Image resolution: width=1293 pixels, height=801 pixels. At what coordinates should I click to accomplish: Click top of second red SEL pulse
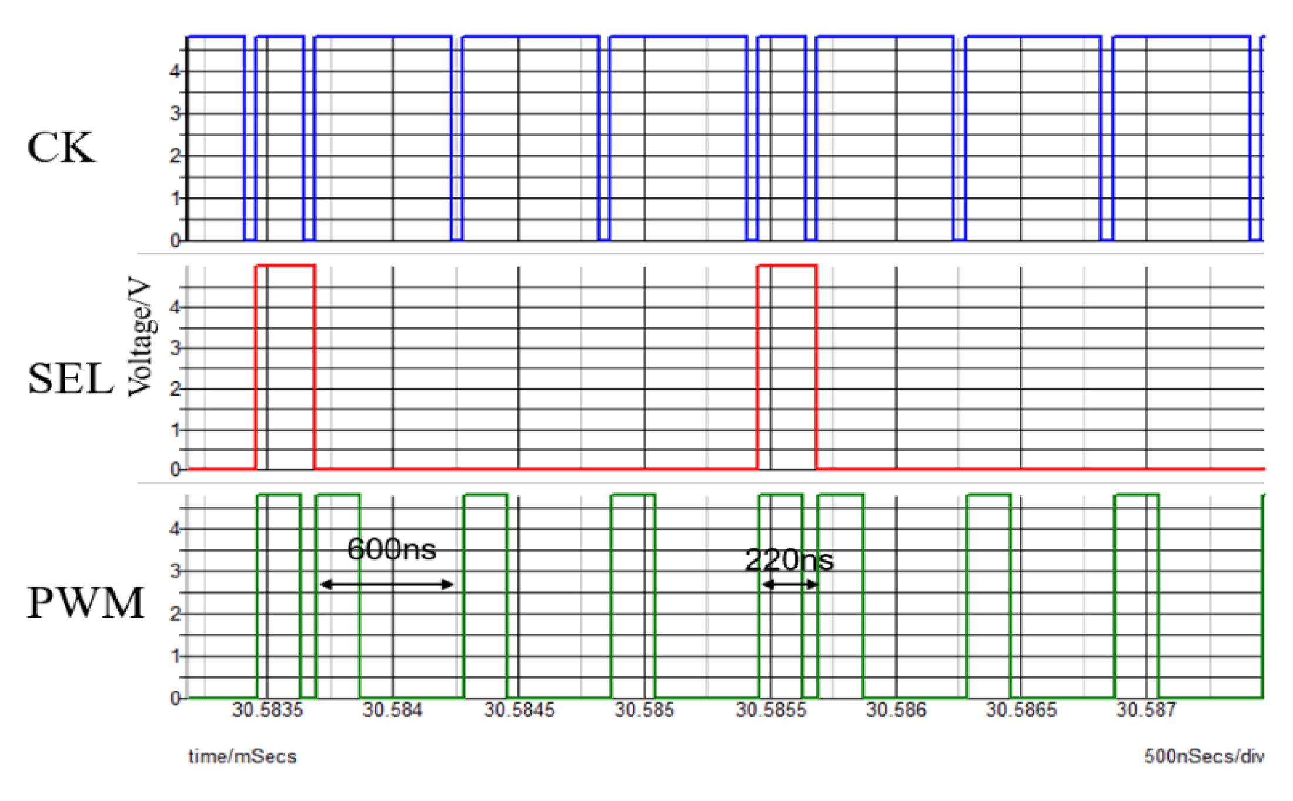pos(787,266)
